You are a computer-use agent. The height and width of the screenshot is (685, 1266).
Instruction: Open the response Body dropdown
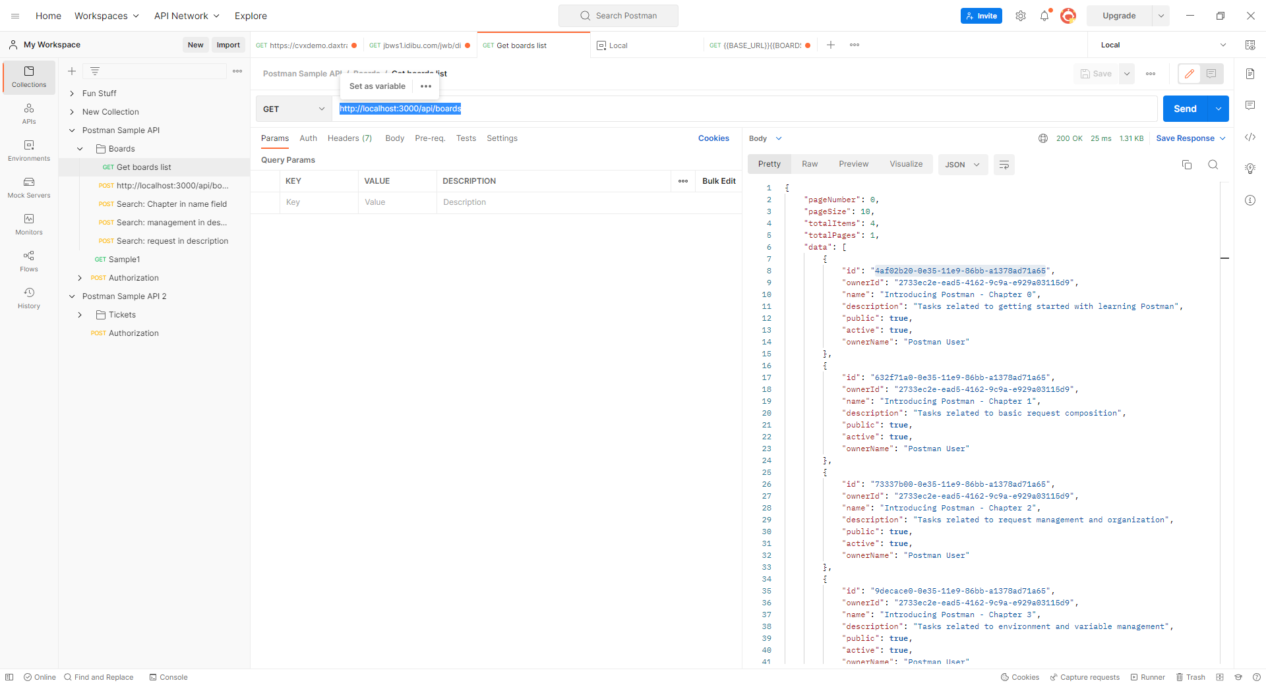765,138
